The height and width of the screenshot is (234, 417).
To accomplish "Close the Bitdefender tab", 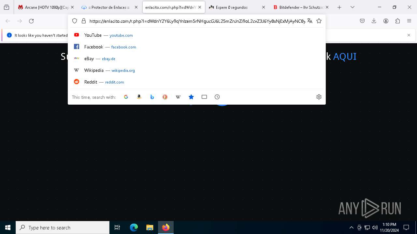I will (x=327, y=7).
